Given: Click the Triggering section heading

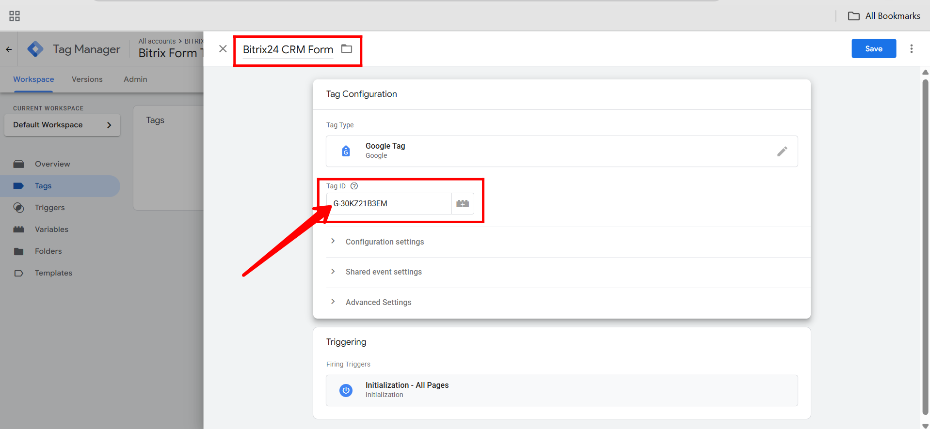Looking at the screenshot, I should pyautogui.click(x=346, y=342).
